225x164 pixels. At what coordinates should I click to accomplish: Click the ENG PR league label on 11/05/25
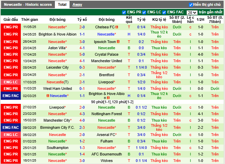tap(11, 27)
